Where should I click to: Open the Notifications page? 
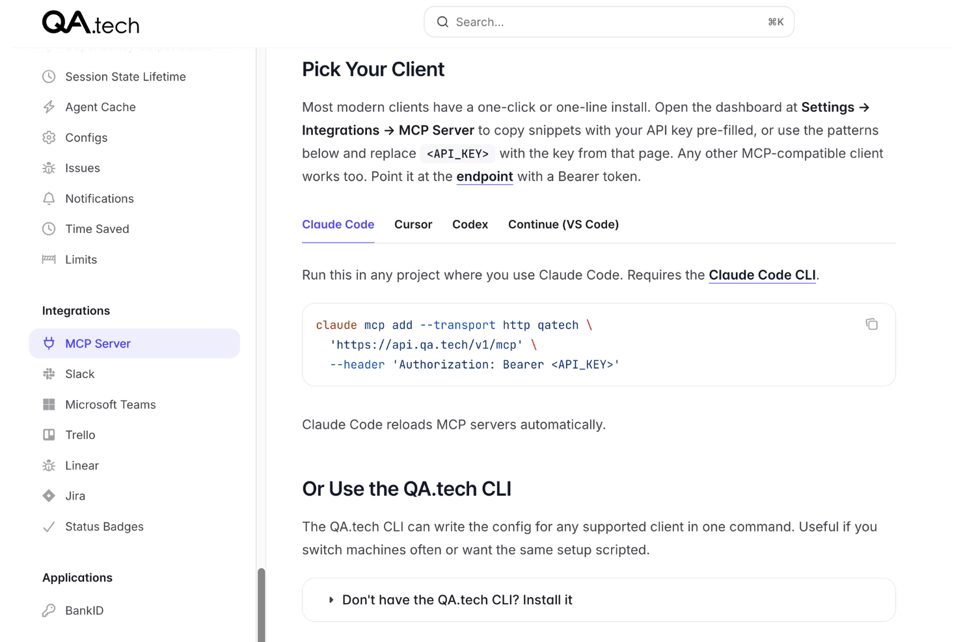point(100,198)
